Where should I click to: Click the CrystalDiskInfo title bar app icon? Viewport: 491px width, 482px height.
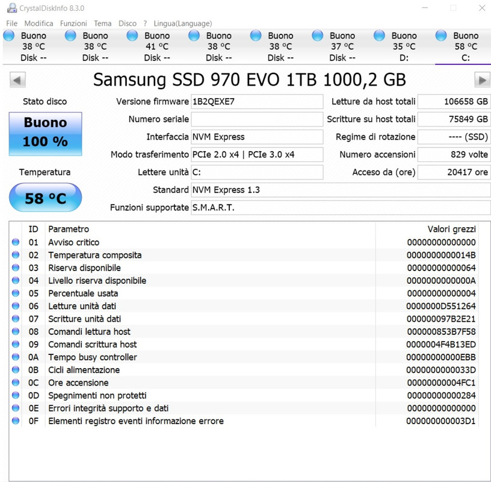(x=12, y=8)
